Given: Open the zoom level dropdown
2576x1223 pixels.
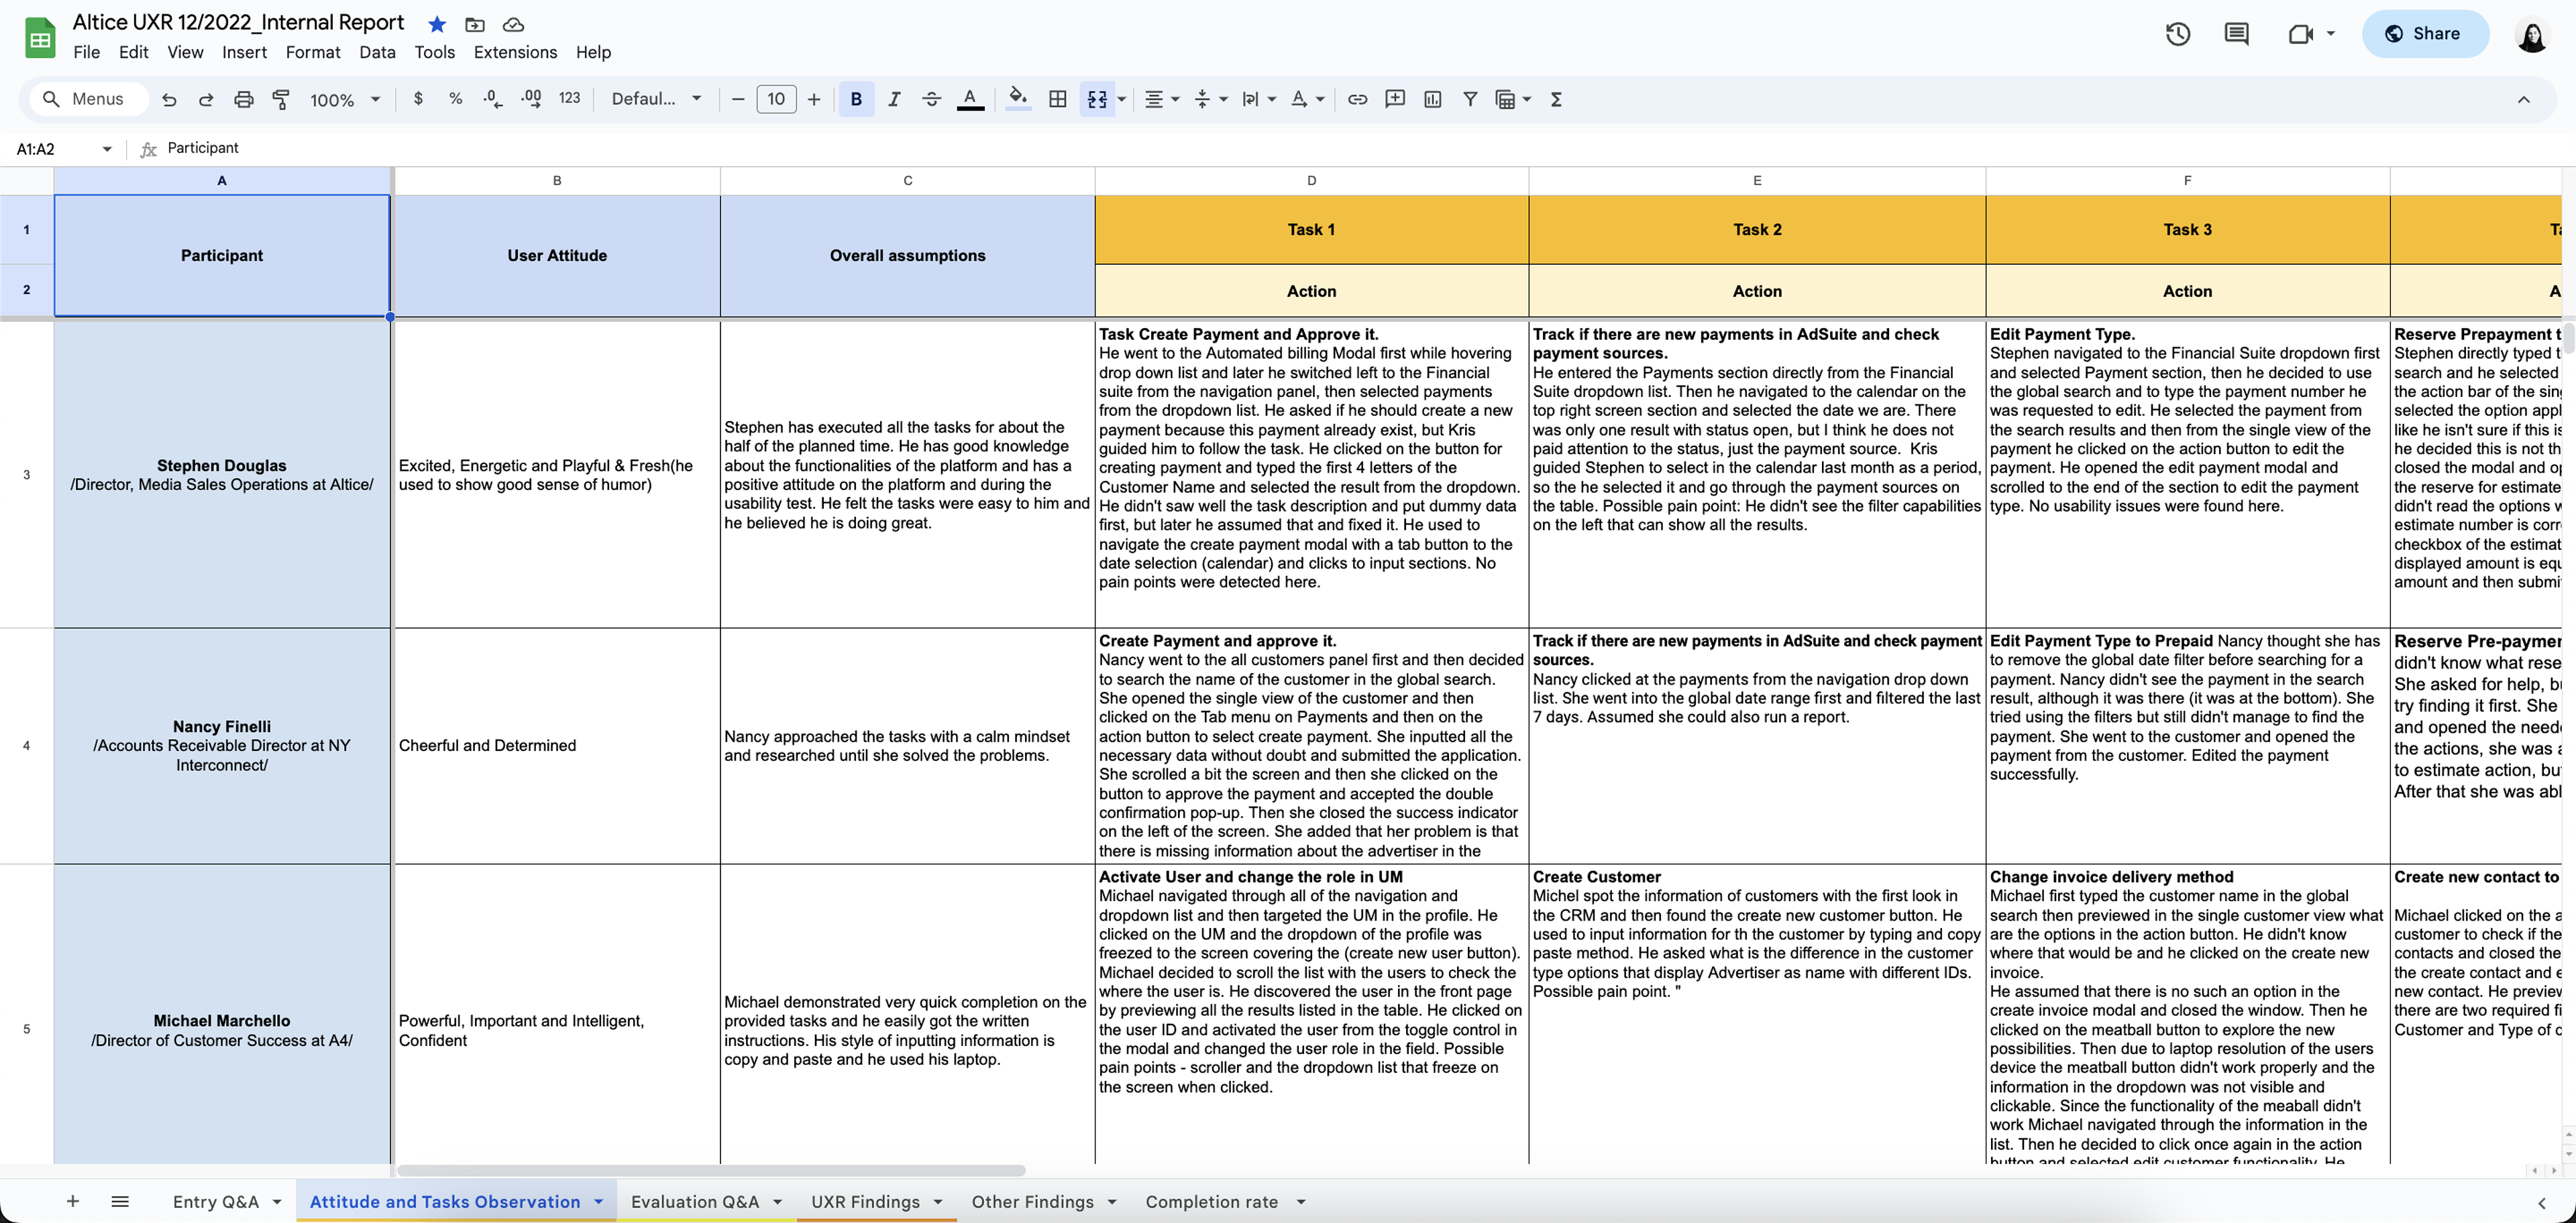Looking at the screenshot, I should tap(345, 99).
